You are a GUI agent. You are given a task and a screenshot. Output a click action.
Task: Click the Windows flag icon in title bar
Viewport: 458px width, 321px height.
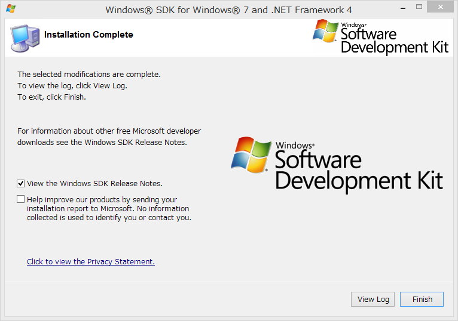tap(11, 9)
